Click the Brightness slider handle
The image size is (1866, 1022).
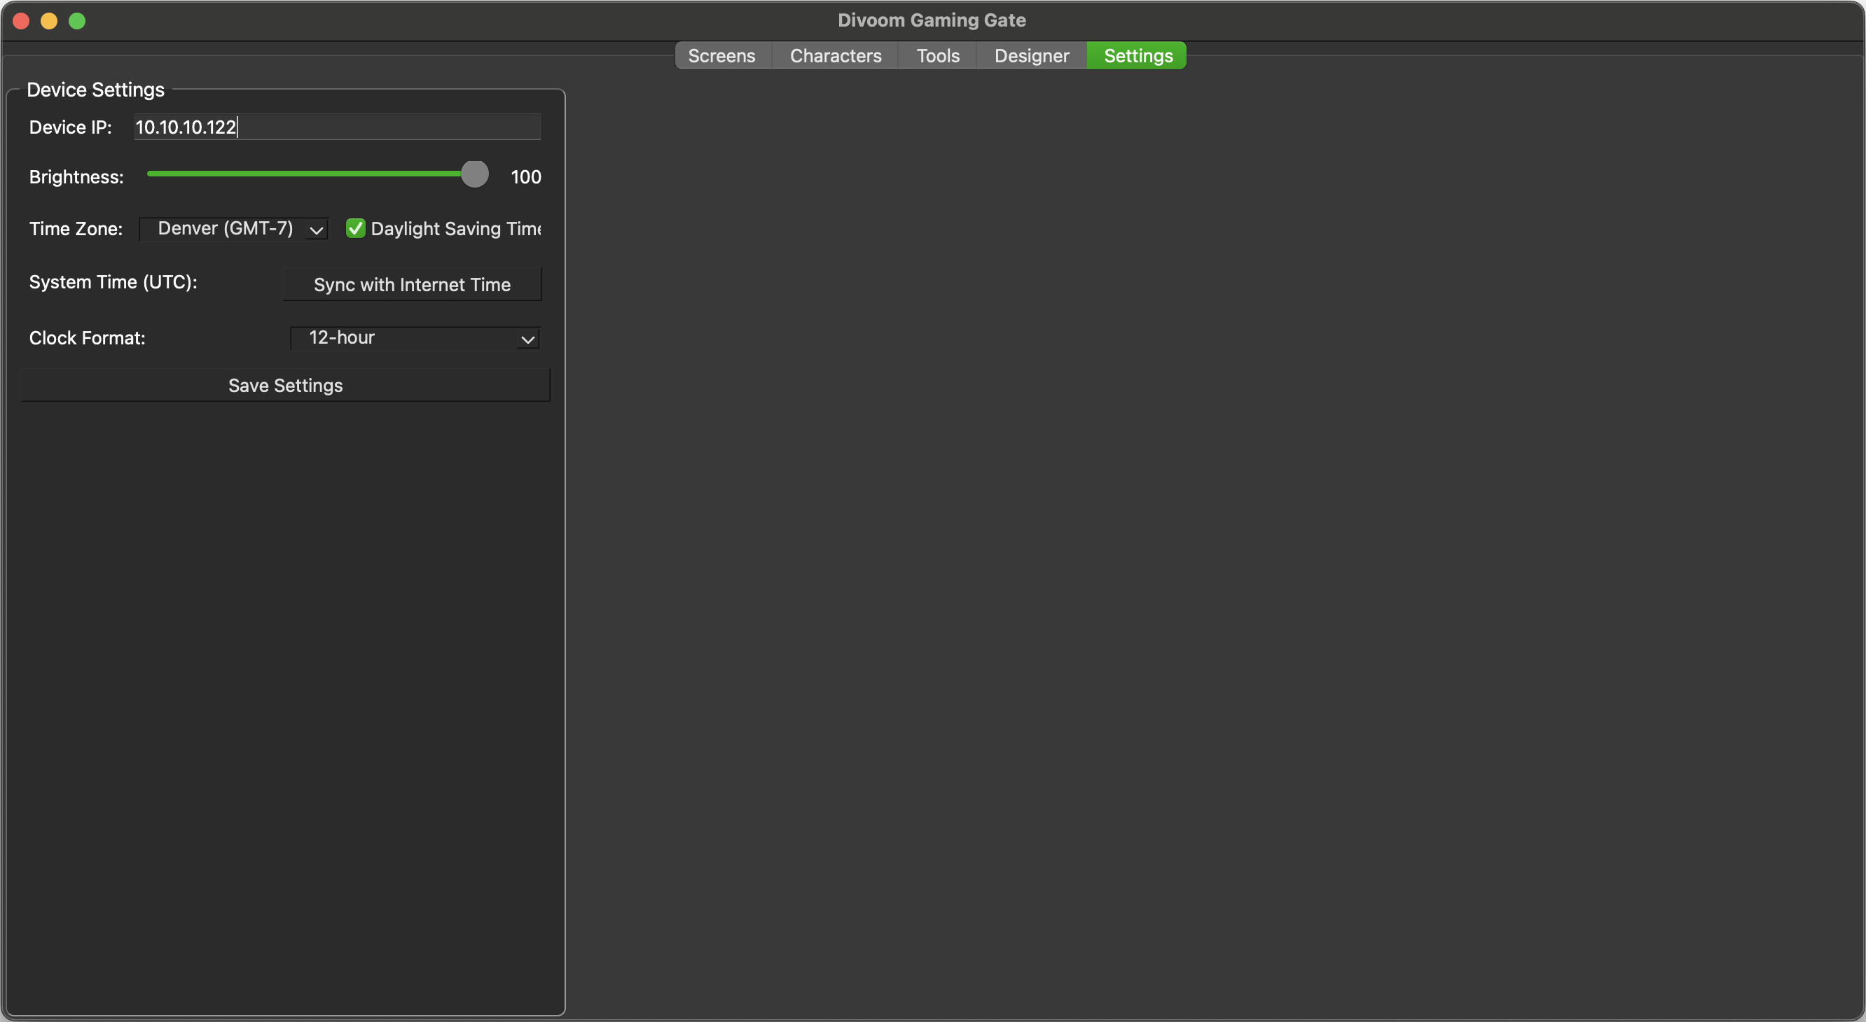pyautogui.click(x=474, y=174)
